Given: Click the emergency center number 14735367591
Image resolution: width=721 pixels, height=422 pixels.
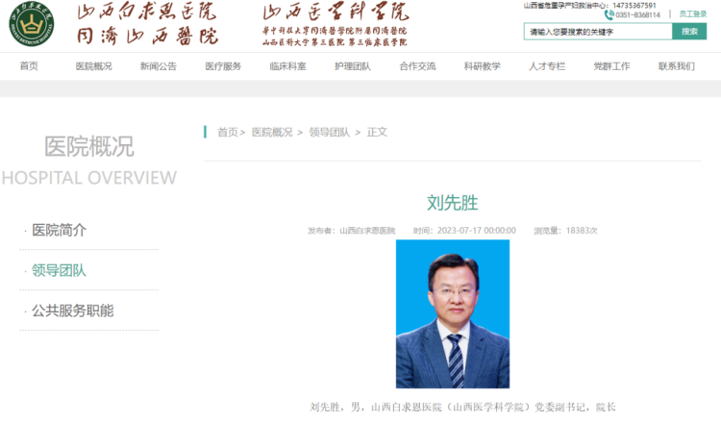Looking at the screenshot, I should coord(634,6).
